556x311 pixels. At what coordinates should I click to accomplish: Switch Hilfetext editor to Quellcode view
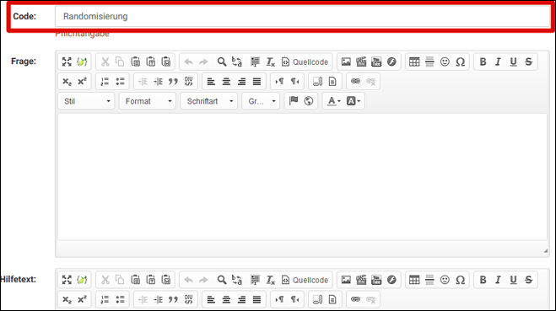(x=305, y=280)
